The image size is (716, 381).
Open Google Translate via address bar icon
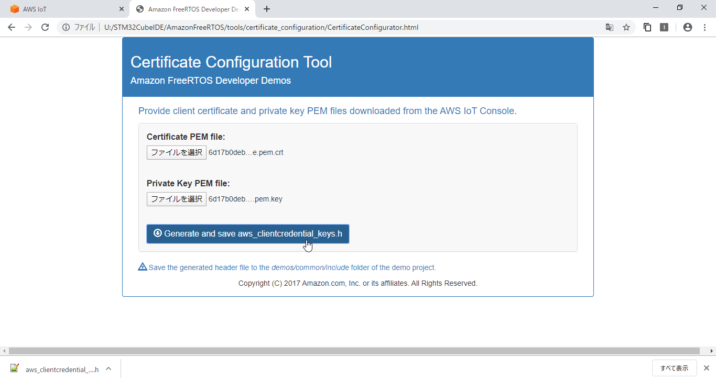tap(609, 27)
